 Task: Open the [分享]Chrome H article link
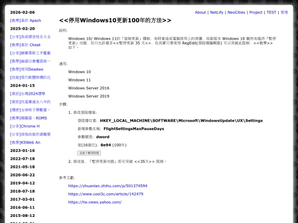pos(25,126)
